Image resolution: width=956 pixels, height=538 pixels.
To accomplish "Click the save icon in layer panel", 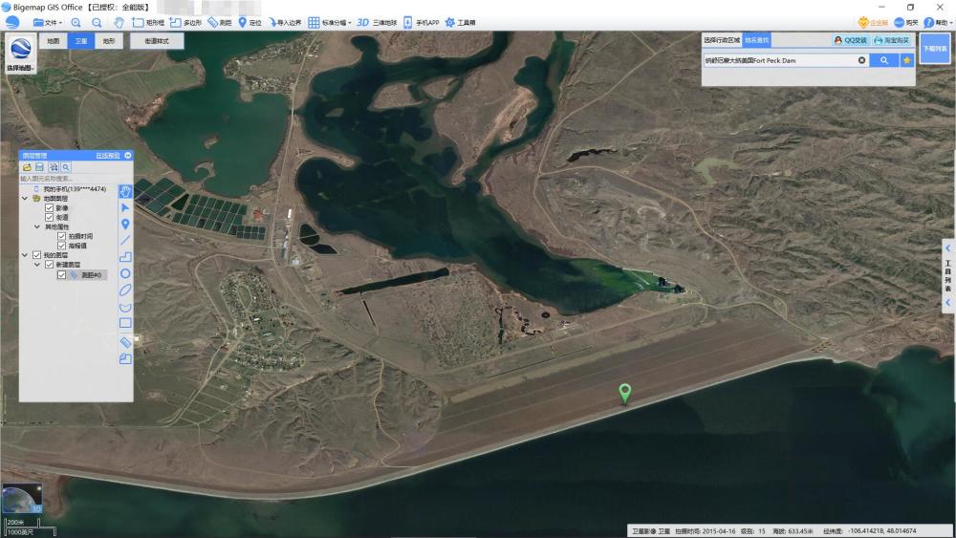I will click(39, 167).
